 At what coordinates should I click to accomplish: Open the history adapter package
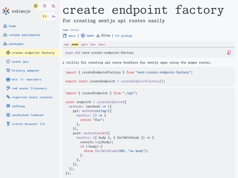[x=26, y=70]
